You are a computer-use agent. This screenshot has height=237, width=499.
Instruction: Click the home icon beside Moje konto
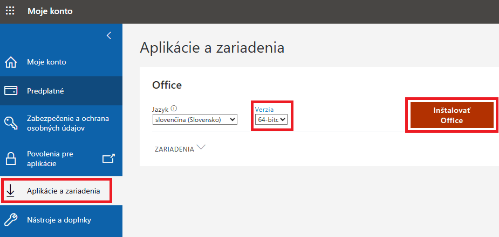click(x=11, y=62)
